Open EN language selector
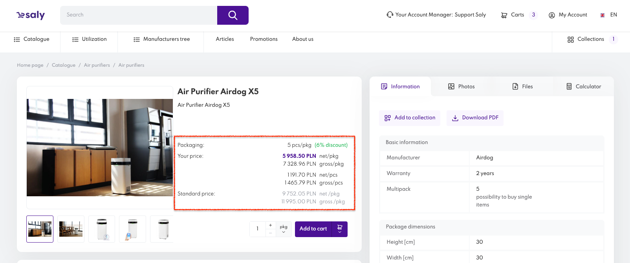The height and width of the screenshot is (263, 630). 608,15
